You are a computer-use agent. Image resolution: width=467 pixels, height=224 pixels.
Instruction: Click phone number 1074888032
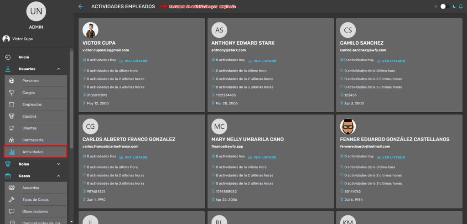point(226,192)
